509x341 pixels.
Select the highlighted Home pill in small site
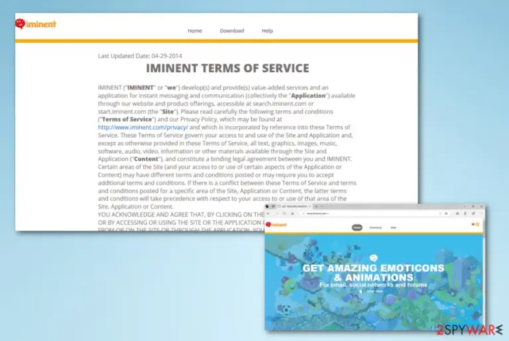coord(357,227)
